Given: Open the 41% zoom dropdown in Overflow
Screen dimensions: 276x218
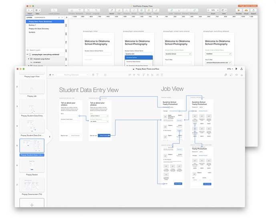Looking at the screenshot, I should (x=230, y=69).
